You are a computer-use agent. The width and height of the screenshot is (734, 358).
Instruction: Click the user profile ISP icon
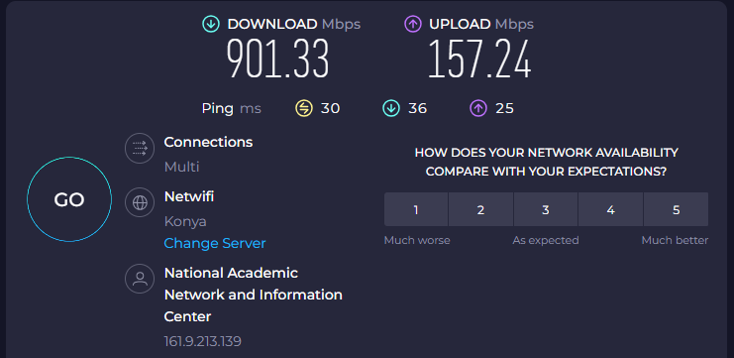pyautogui.click(x=140, y=279)
